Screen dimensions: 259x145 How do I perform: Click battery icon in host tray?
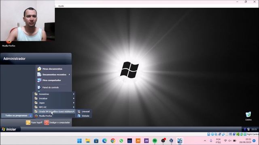235,141
